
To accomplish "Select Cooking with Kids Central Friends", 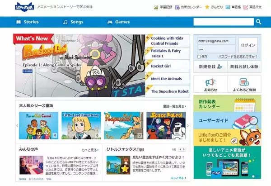I will point(167,41).
